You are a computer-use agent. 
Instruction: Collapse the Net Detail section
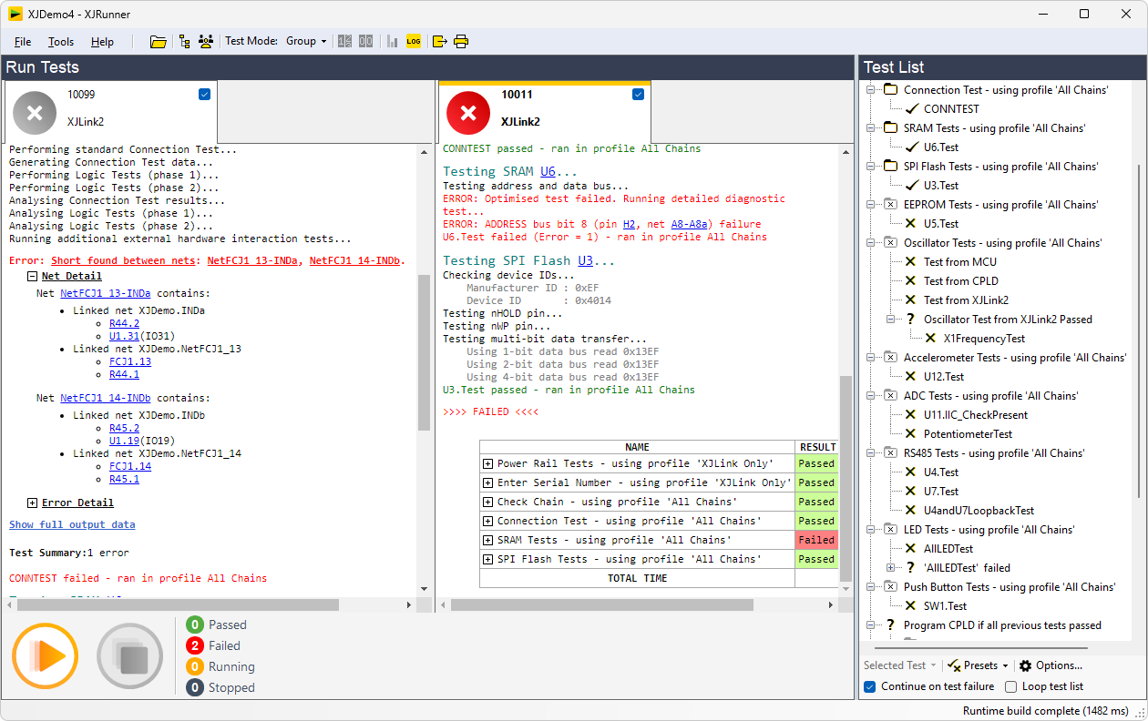click(32, 276)
